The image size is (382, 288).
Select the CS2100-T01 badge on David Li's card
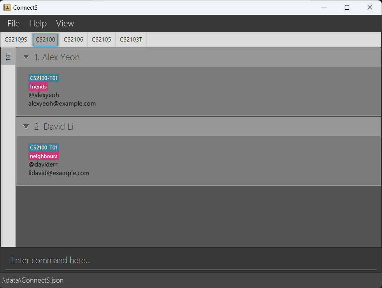(44, 147)
